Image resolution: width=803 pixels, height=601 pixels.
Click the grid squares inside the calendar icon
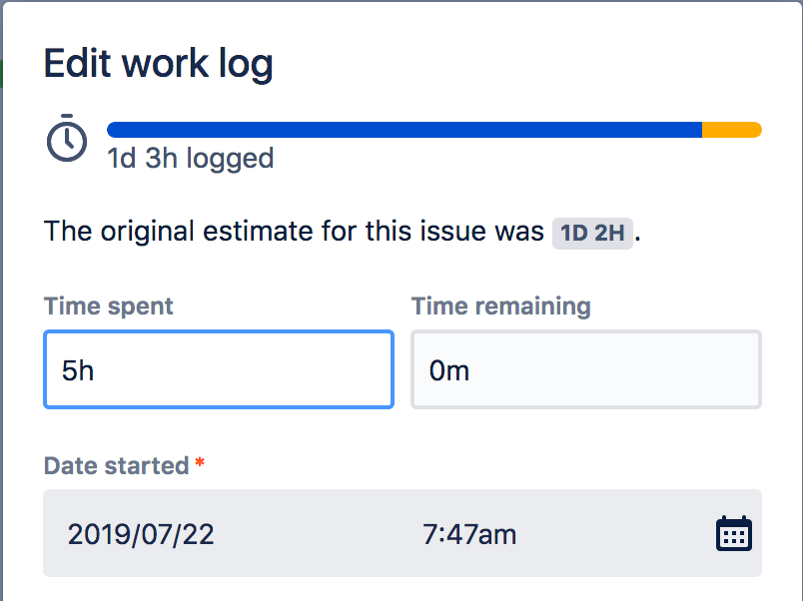(734, 536)
